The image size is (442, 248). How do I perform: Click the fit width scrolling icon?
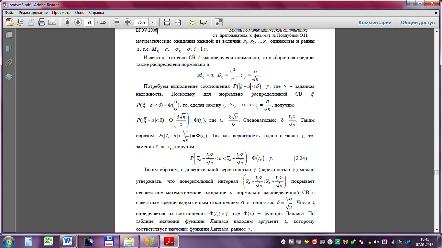(x=167, y=22)
